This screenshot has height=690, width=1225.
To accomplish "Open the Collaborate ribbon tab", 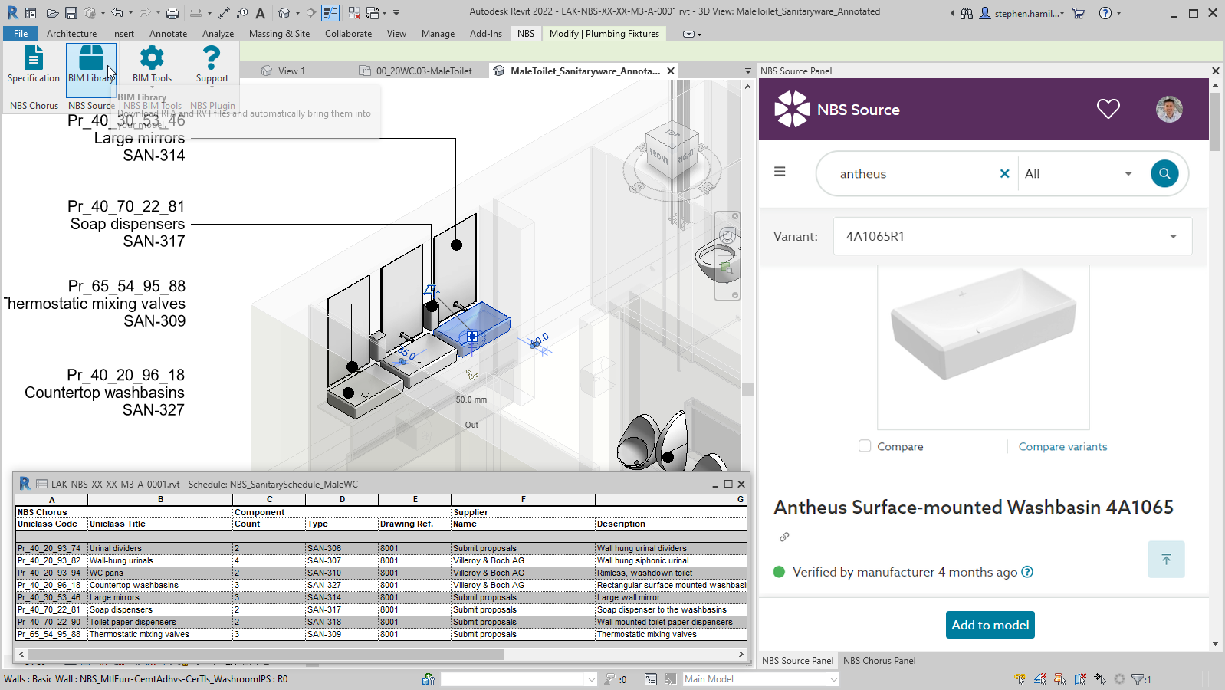I will (x=348, y=34).
